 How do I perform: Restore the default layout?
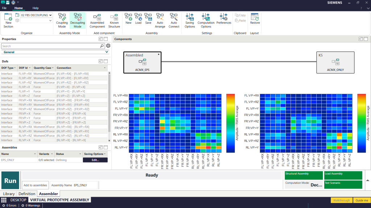click(255, 19)
